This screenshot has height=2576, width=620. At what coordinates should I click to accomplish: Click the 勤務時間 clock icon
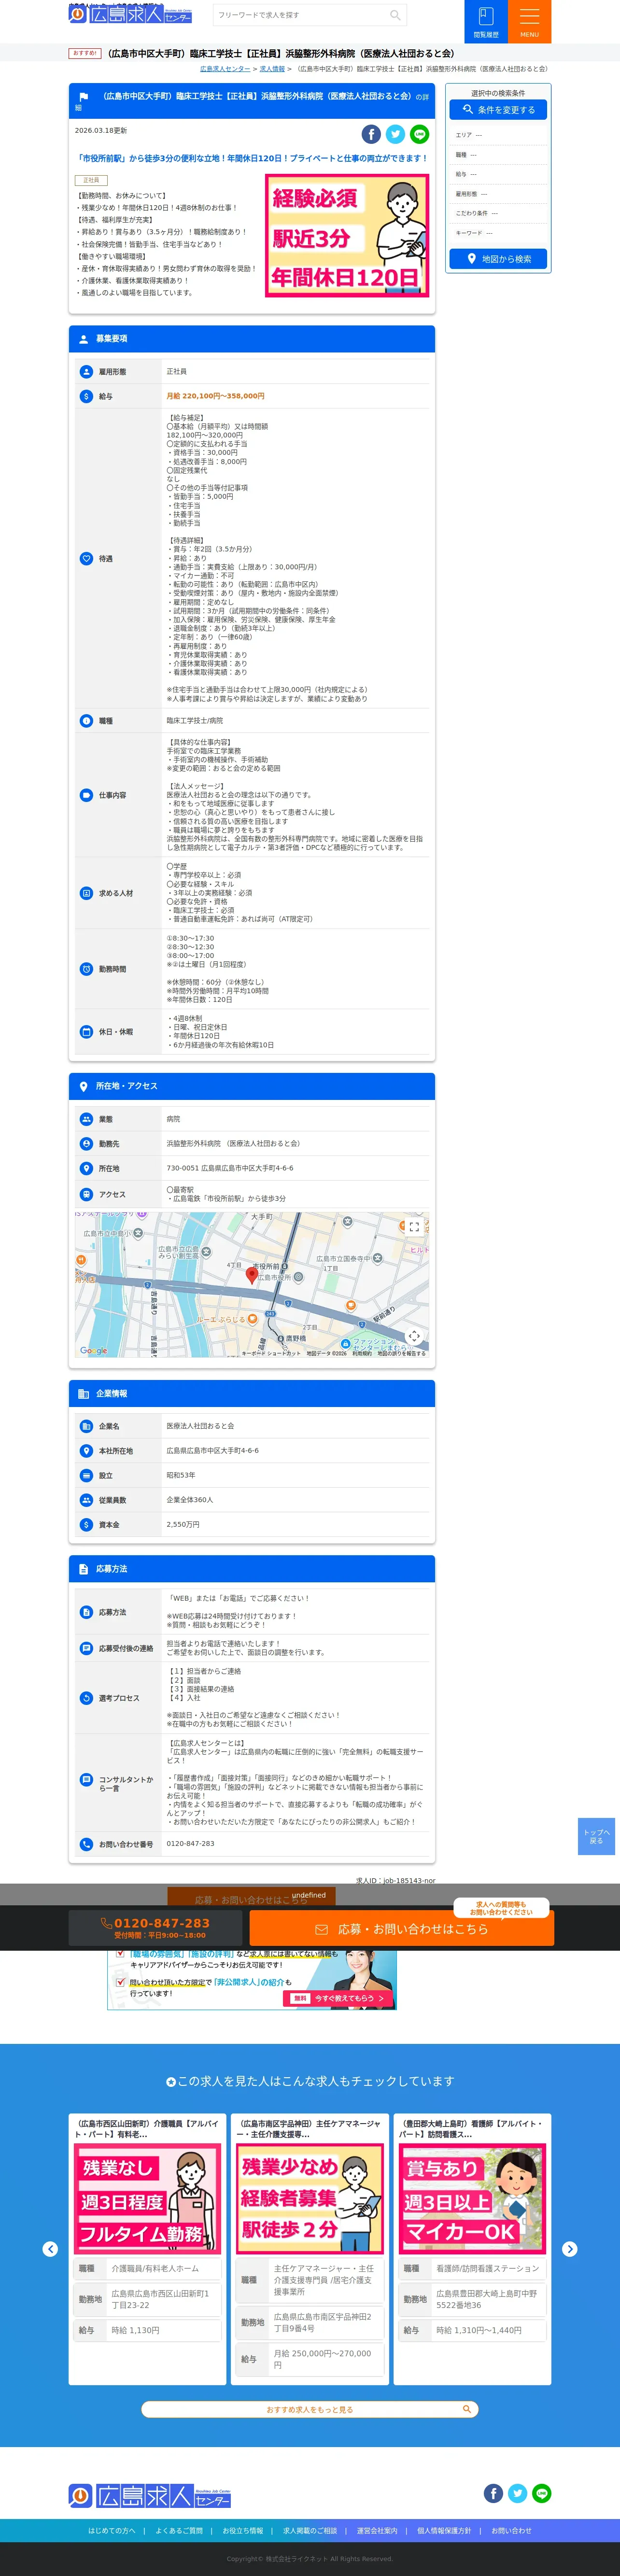[x=86, y=969]
